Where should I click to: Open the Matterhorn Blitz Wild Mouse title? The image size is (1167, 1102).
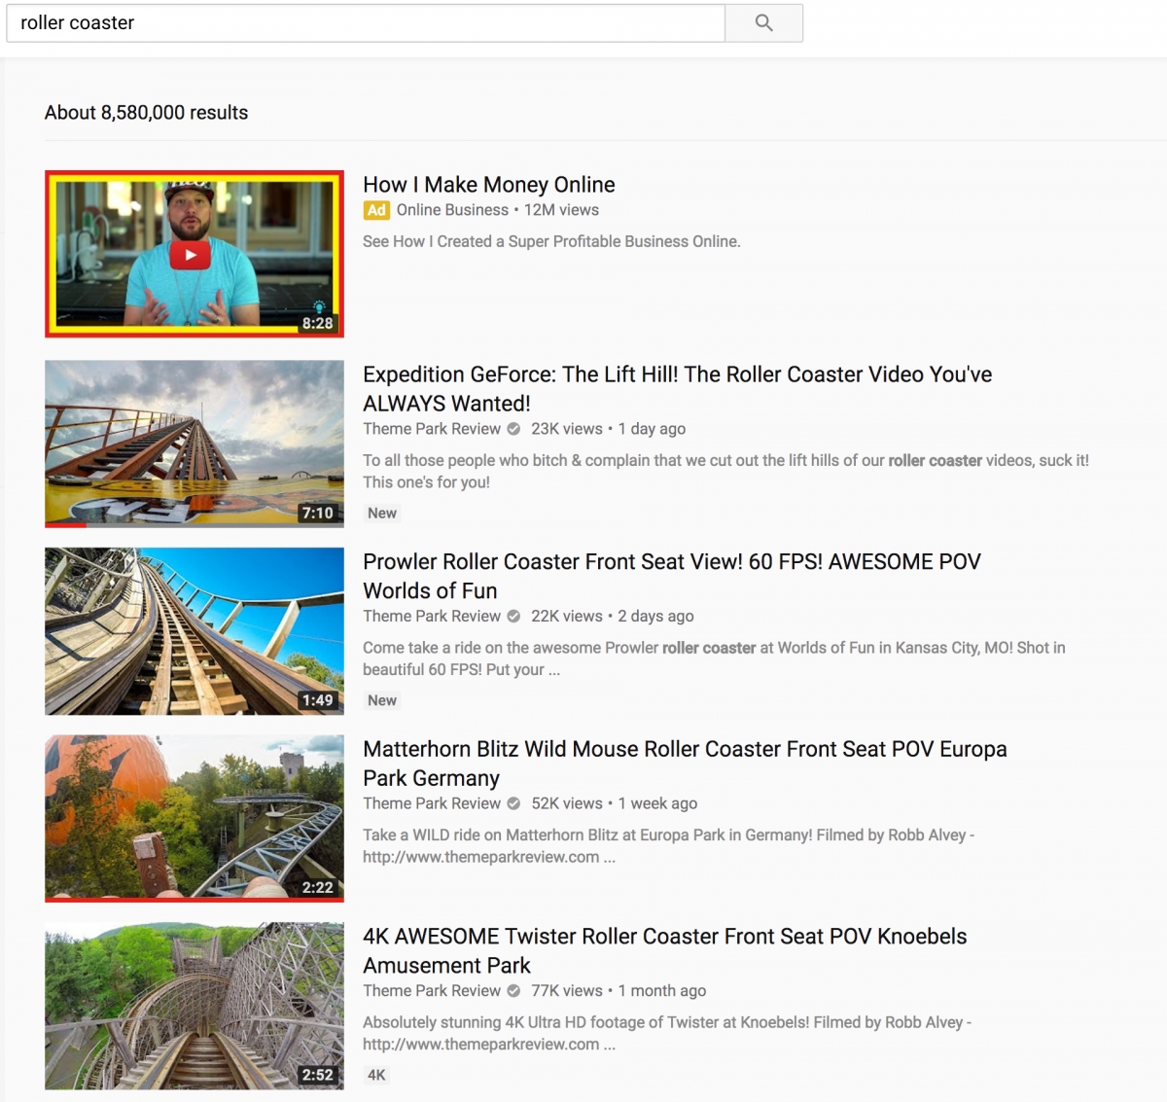click(685, 764)
